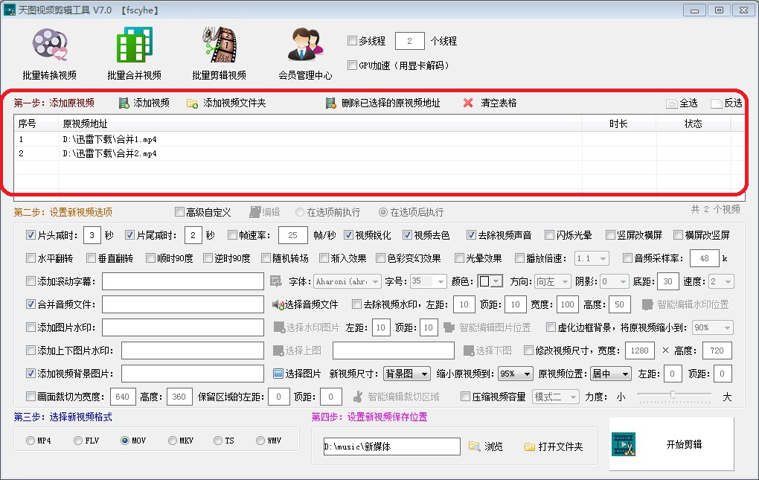Select row D:\迅雷下载\合并2.mp4

(379, 153)
